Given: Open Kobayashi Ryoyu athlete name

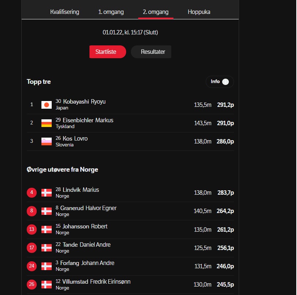Looking at the screenshot, I should pyautogui.click(x=84, y=101).
